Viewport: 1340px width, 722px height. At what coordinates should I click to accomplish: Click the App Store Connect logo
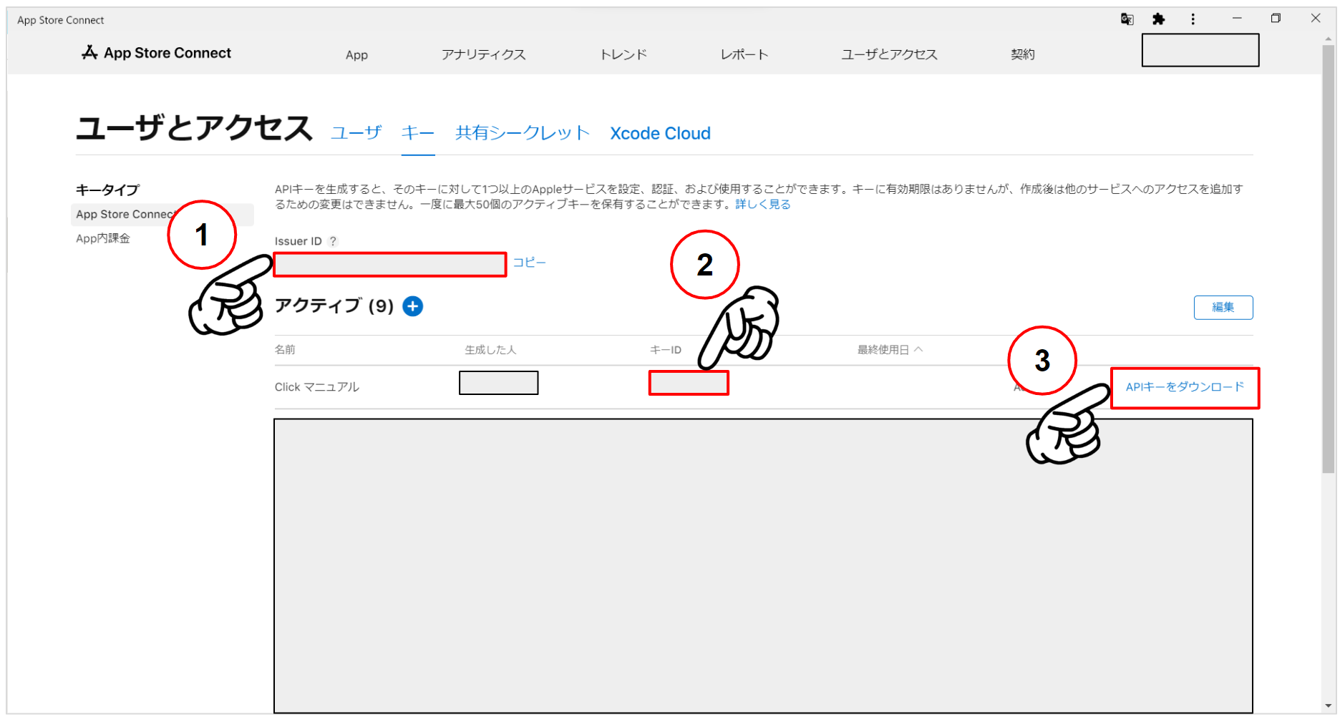[156, 53]
